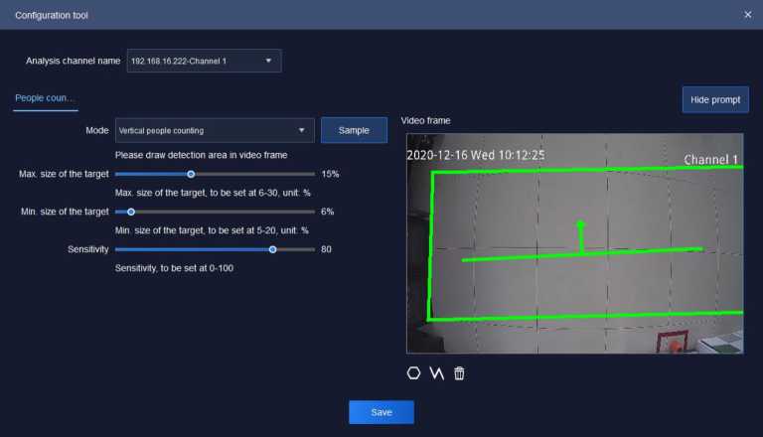The image size is (763, 437).
Task: Open the Analysis channel name dropdown
Action: (x=204, y=62)
